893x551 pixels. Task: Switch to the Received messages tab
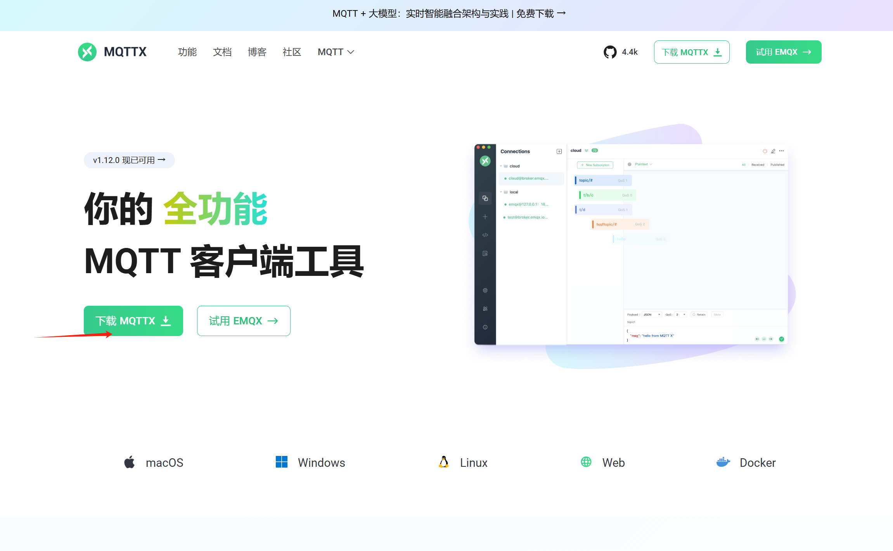pyautogui.click(x=758, y=165)
